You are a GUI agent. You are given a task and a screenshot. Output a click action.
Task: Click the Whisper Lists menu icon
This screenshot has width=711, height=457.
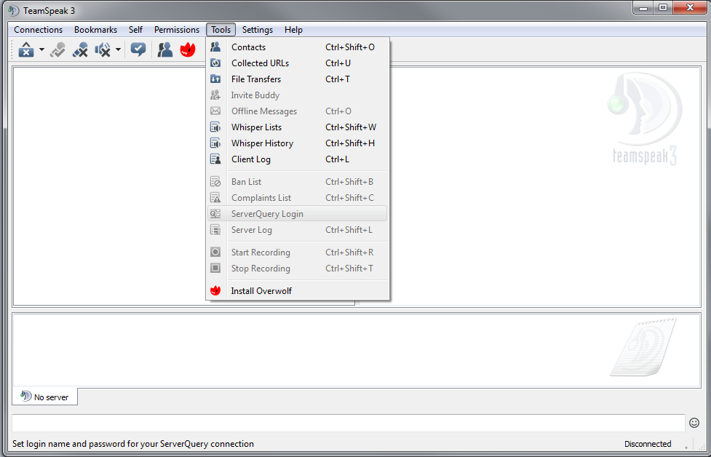215,127
